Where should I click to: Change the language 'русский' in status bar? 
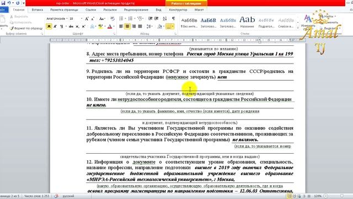coord(68,196)
